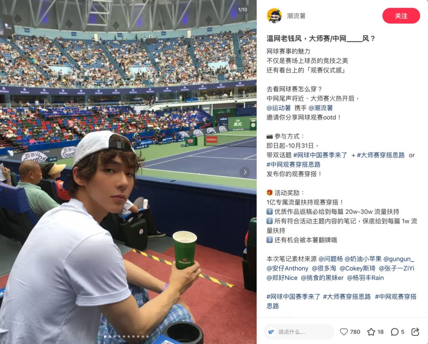Open hashtag #网球中国赛季来了 at bottom

293,296
